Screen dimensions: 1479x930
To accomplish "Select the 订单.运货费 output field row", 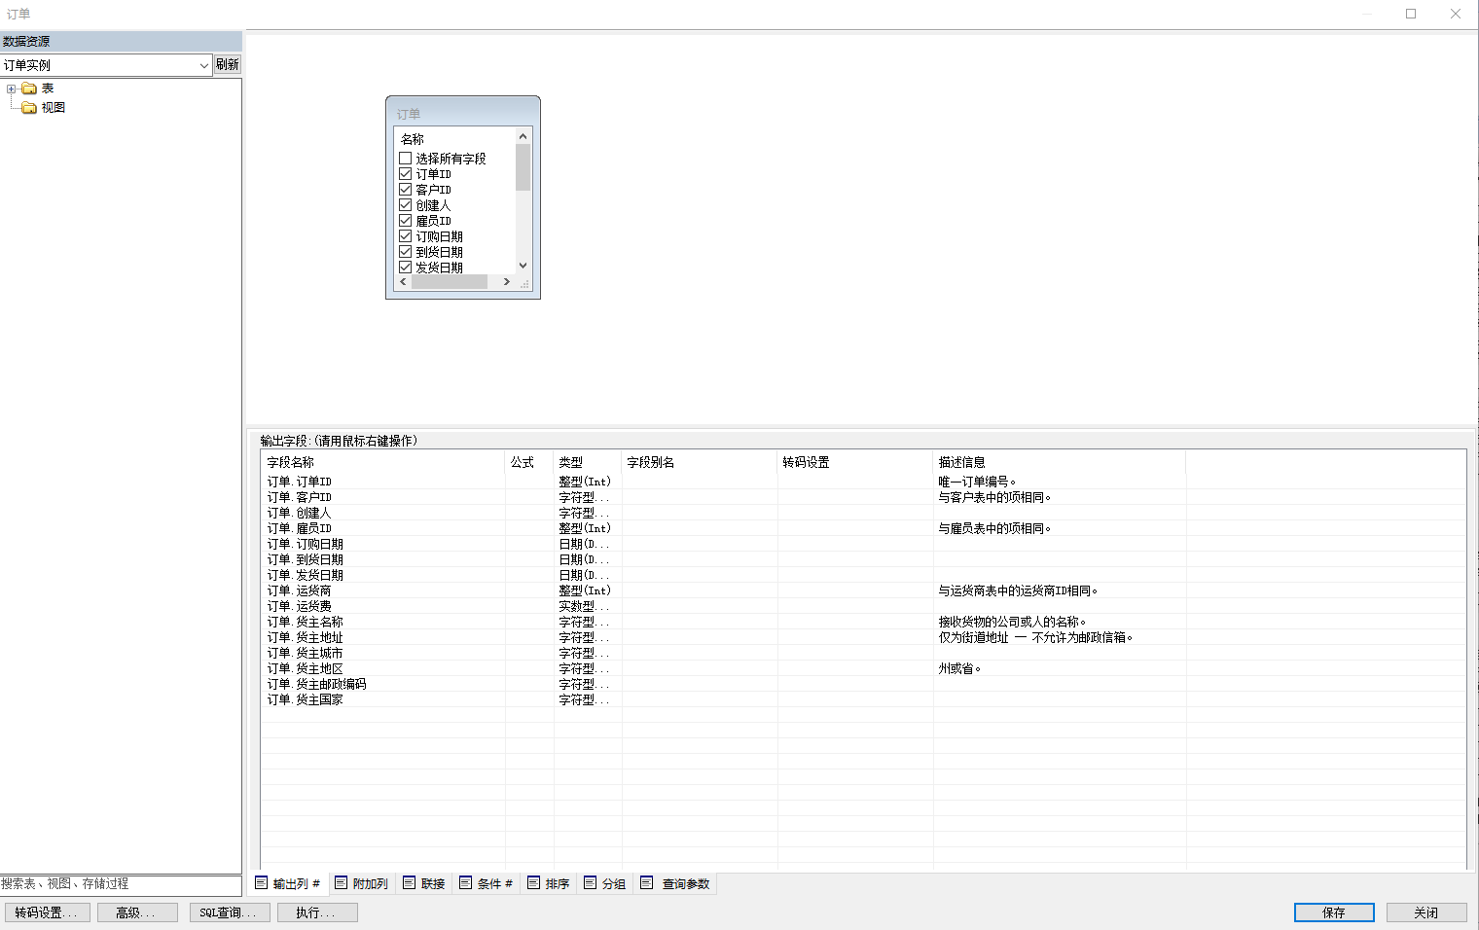I will click(x=313, y=606).
